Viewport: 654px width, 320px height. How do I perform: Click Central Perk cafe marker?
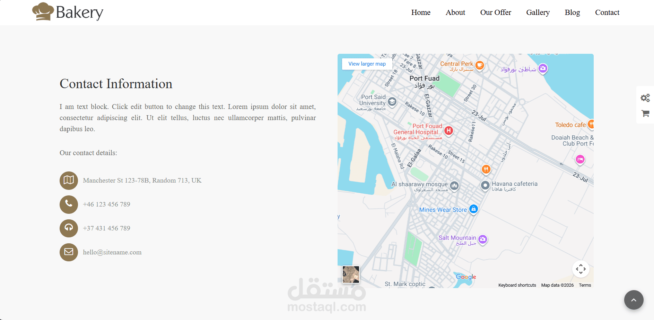480,65
